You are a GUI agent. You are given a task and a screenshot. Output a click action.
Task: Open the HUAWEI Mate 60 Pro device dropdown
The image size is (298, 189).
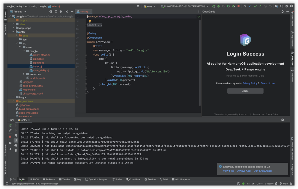pos(184,6)
